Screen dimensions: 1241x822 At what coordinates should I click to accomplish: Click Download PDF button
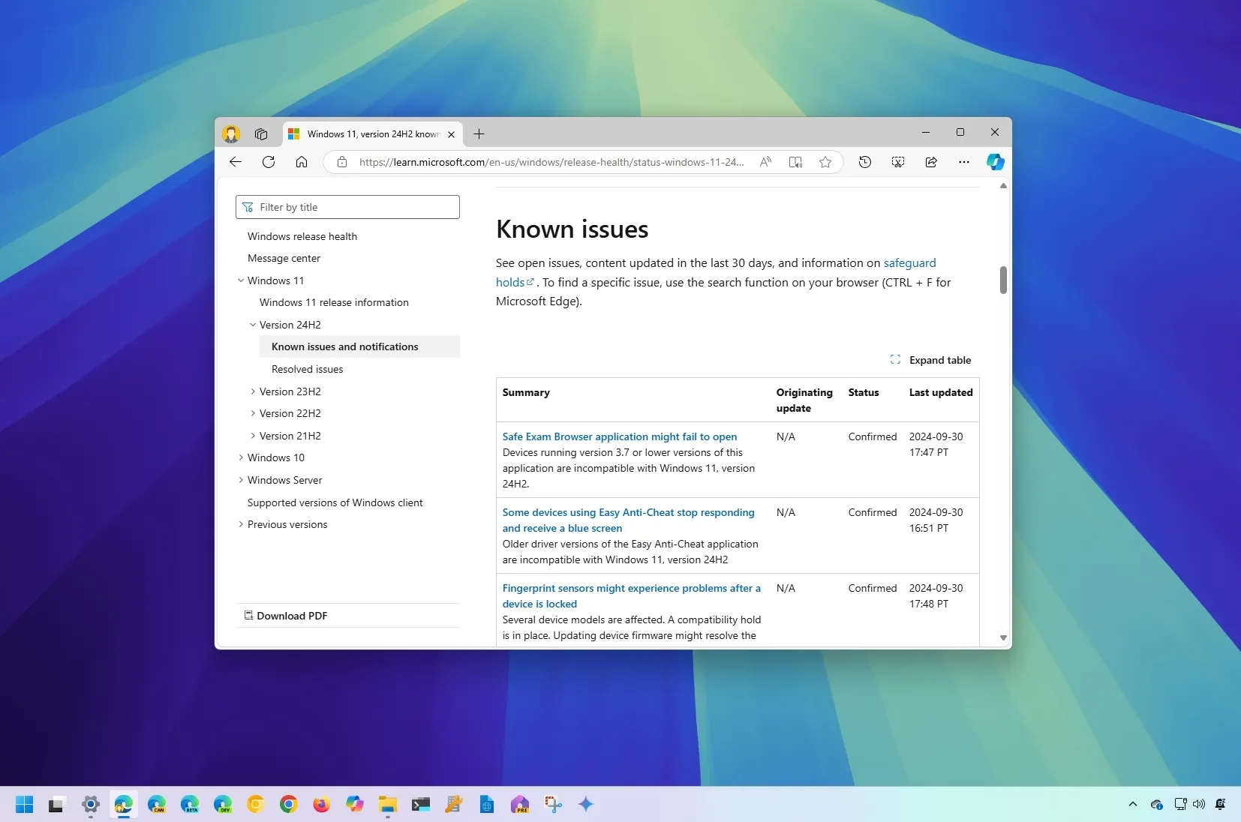coord(286,616)
